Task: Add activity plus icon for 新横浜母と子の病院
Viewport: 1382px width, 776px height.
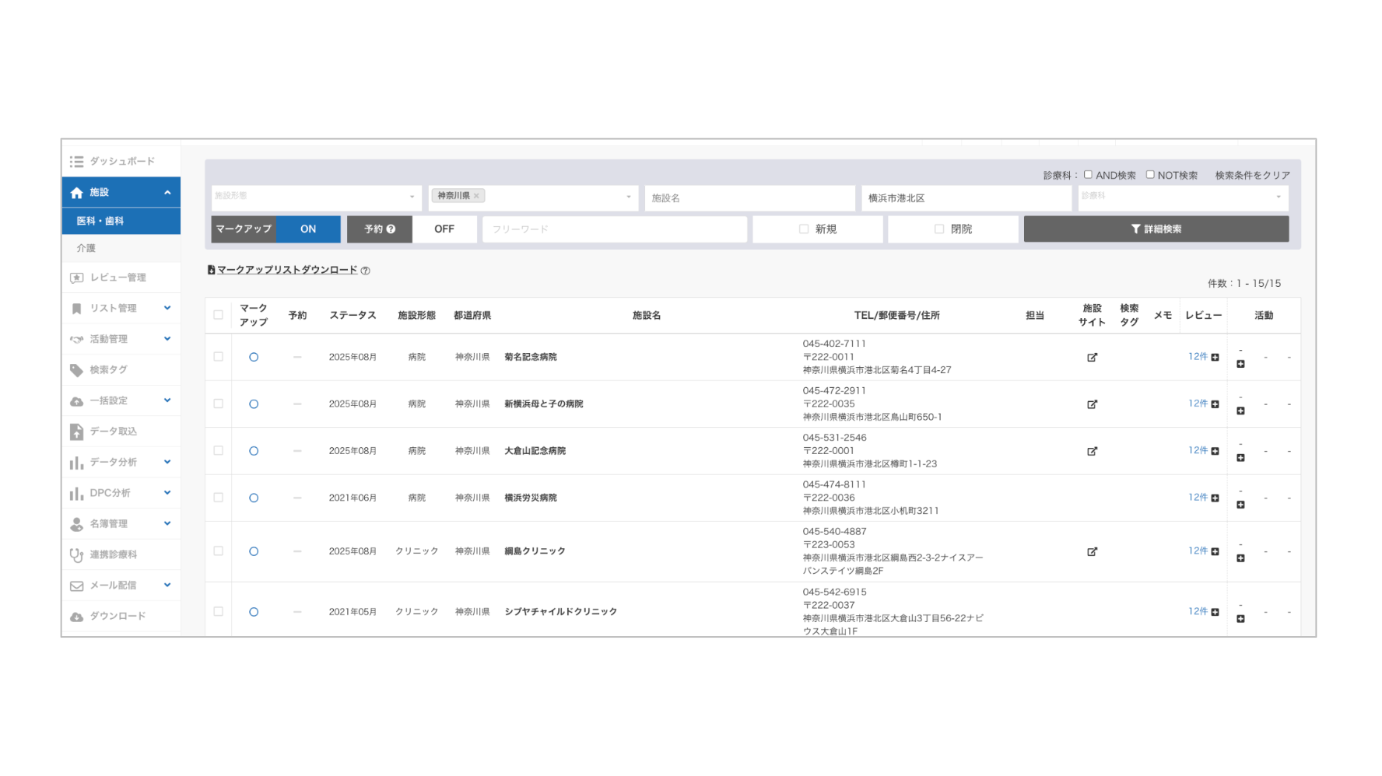Action: click(1240, 411)
